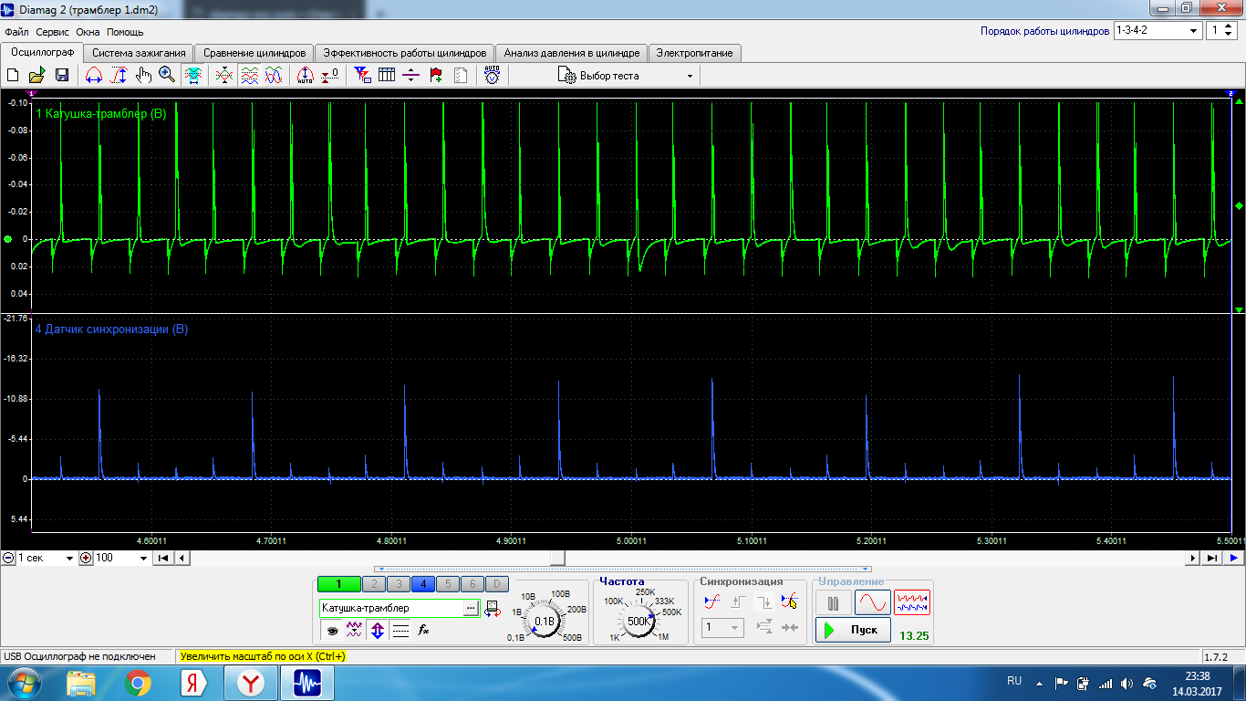Toggle the vertical stretch arrows button
1246x701 pixels.
point(378,630)
